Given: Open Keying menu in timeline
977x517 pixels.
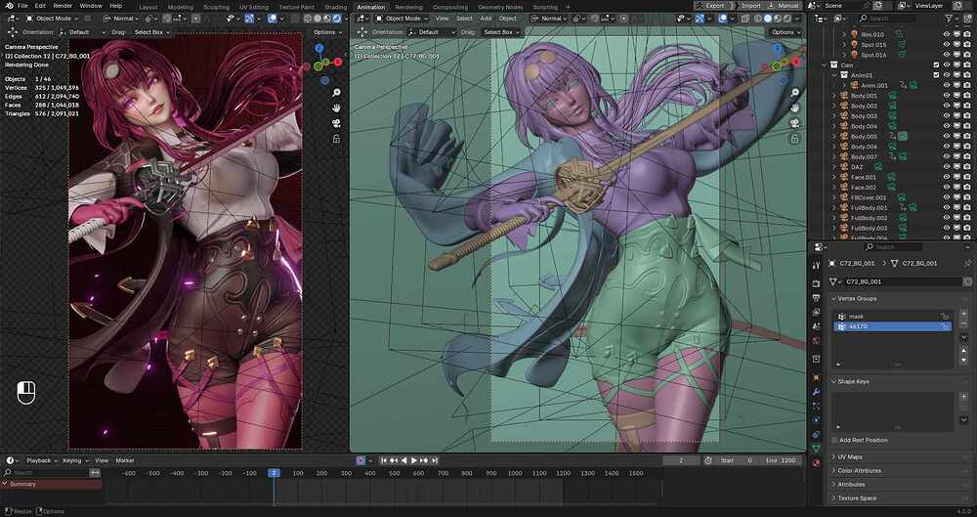Looking at the screenshot, I should (75, 460).
